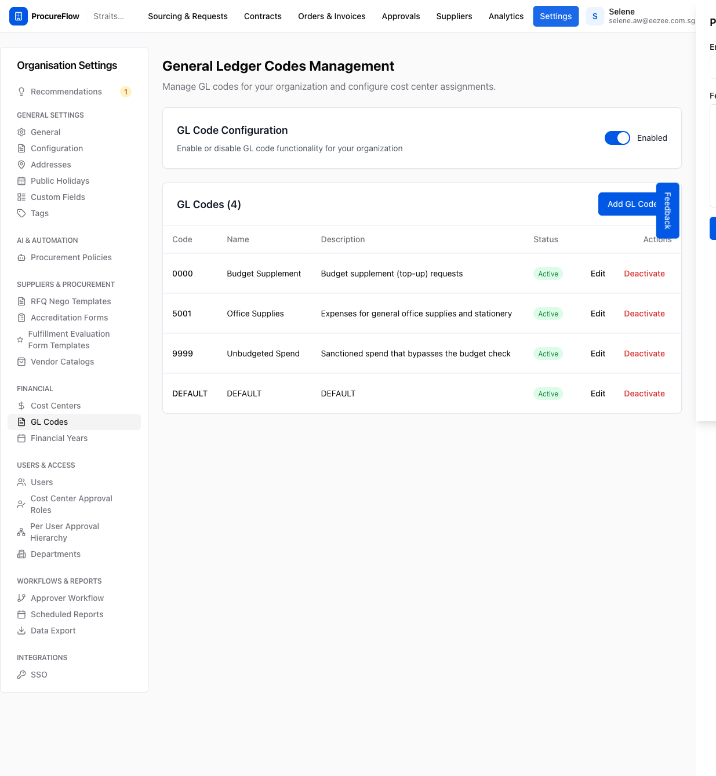Screen dimensions: 716x776
Task: Select the Settings nav button
Action: [555, 16]
